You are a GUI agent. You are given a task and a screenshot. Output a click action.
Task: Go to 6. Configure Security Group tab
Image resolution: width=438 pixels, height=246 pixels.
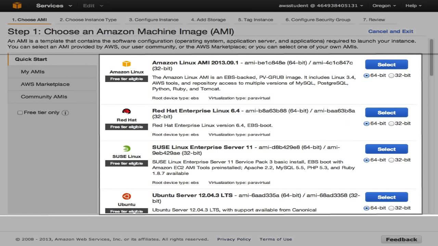pyautogui.click(x=318, y=19)
